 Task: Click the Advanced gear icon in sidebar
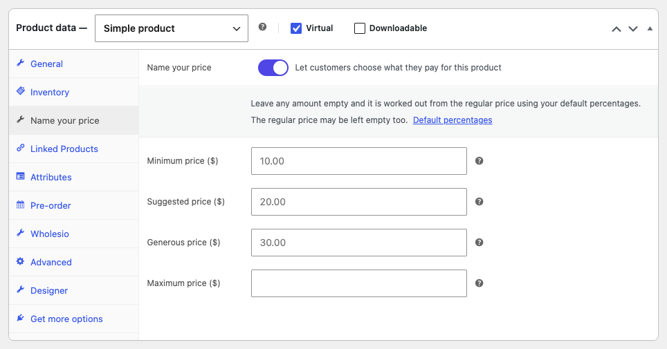pos(21,261)
